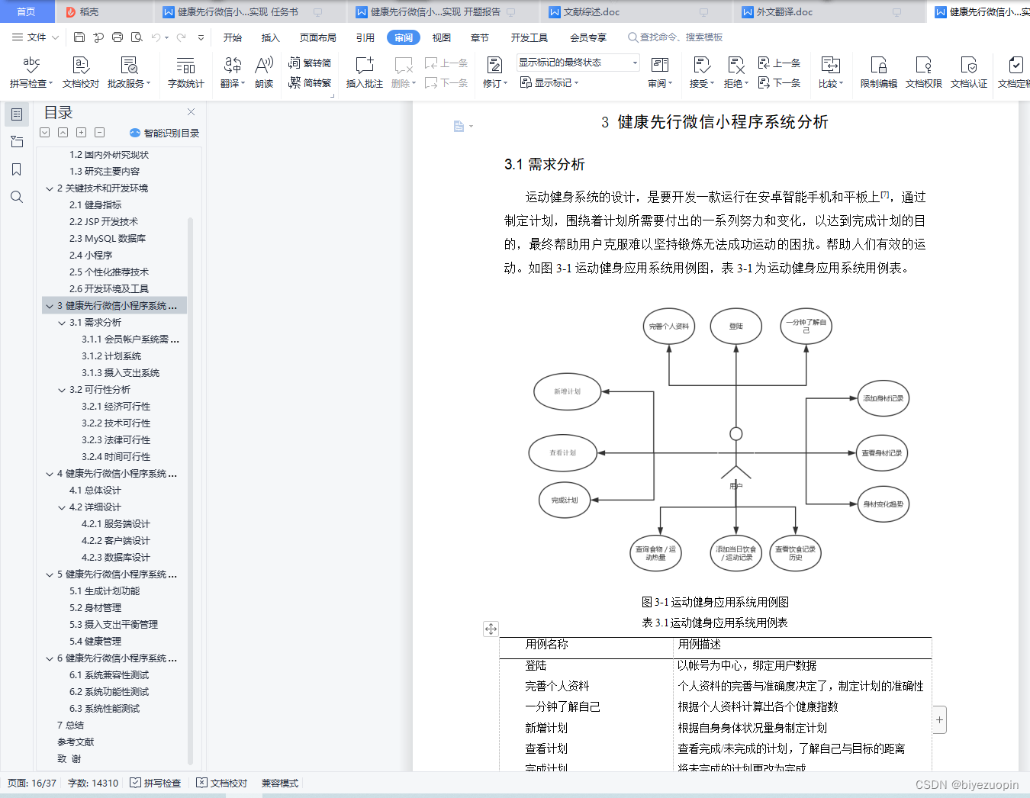The image size is (1030, 798).
Task: Collapse the 4.2 详细设计 outline node
Action: (x=62, y=507)
